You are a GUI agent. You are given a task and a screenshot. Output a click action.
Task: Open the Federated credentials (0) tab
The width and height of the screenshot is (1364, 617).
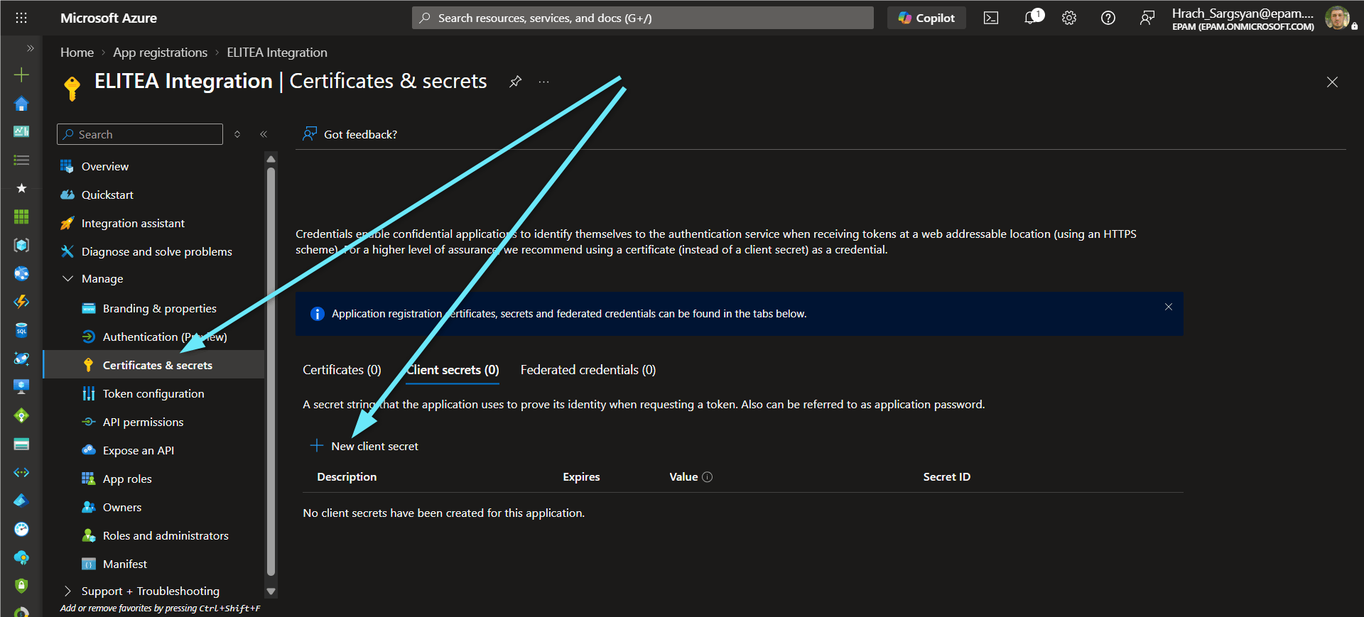(588, 370)
